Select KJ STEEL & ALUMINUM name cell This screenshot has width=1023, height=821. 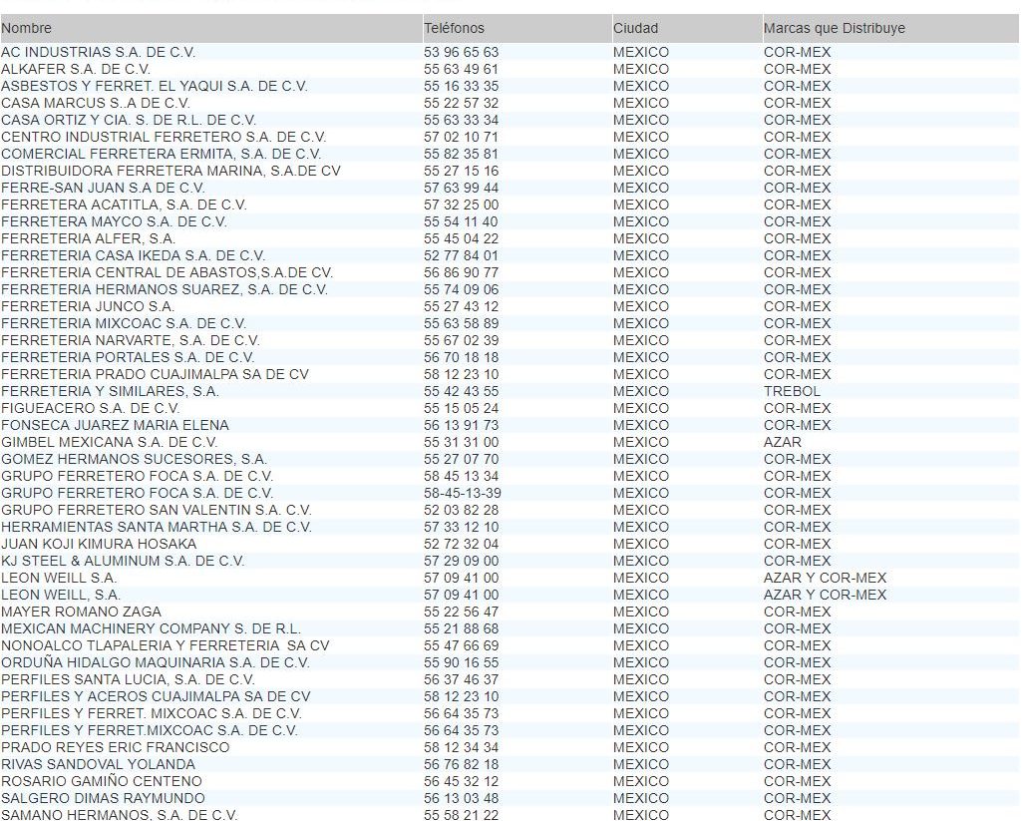[x=122, y=561]
